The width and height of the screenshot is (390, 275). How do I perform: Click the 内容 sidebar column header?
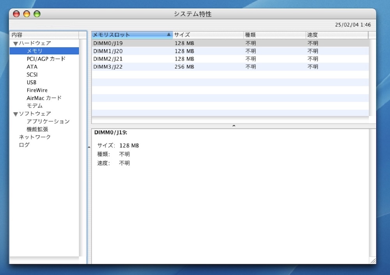coord(44,35)
